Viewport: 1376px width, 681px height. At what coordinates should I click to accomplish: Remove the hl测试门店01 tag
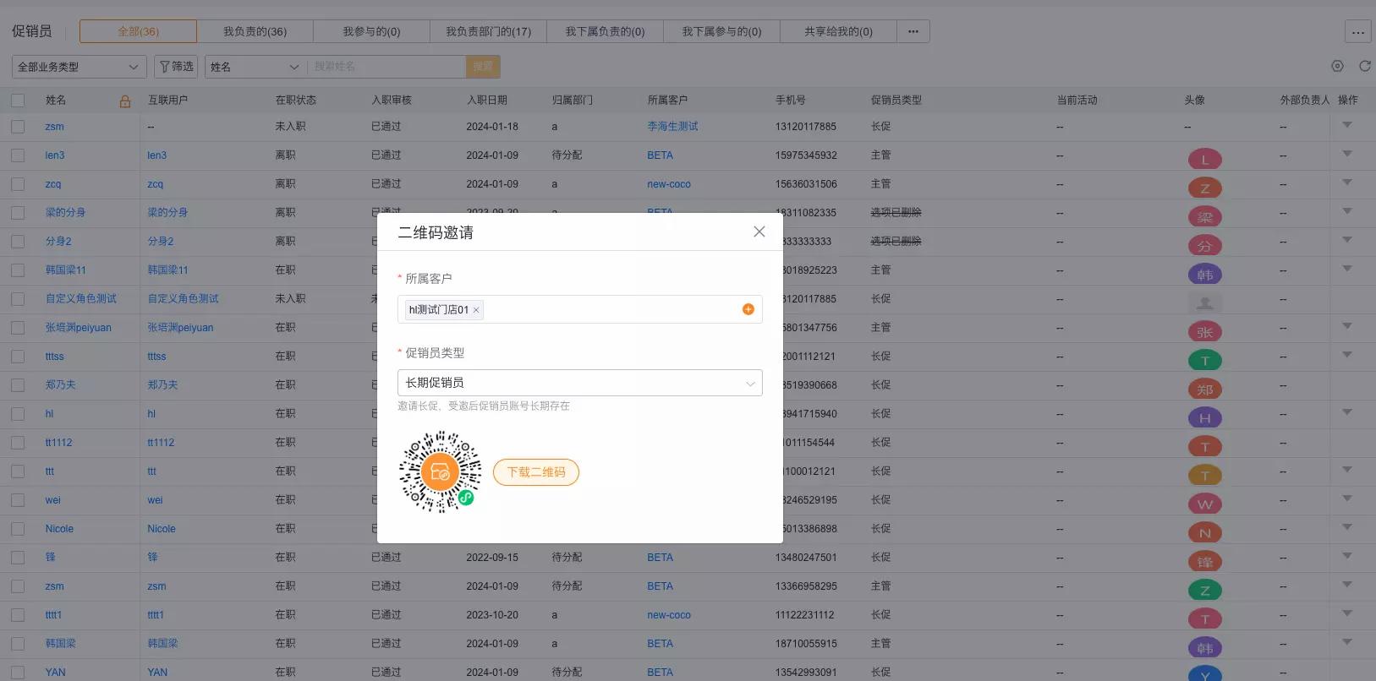[x=476, y=310]
